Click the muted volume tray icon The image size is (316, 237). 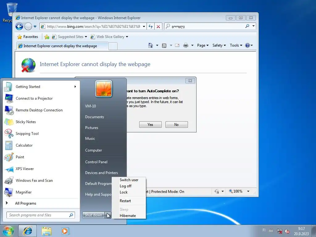coord(287,231)
